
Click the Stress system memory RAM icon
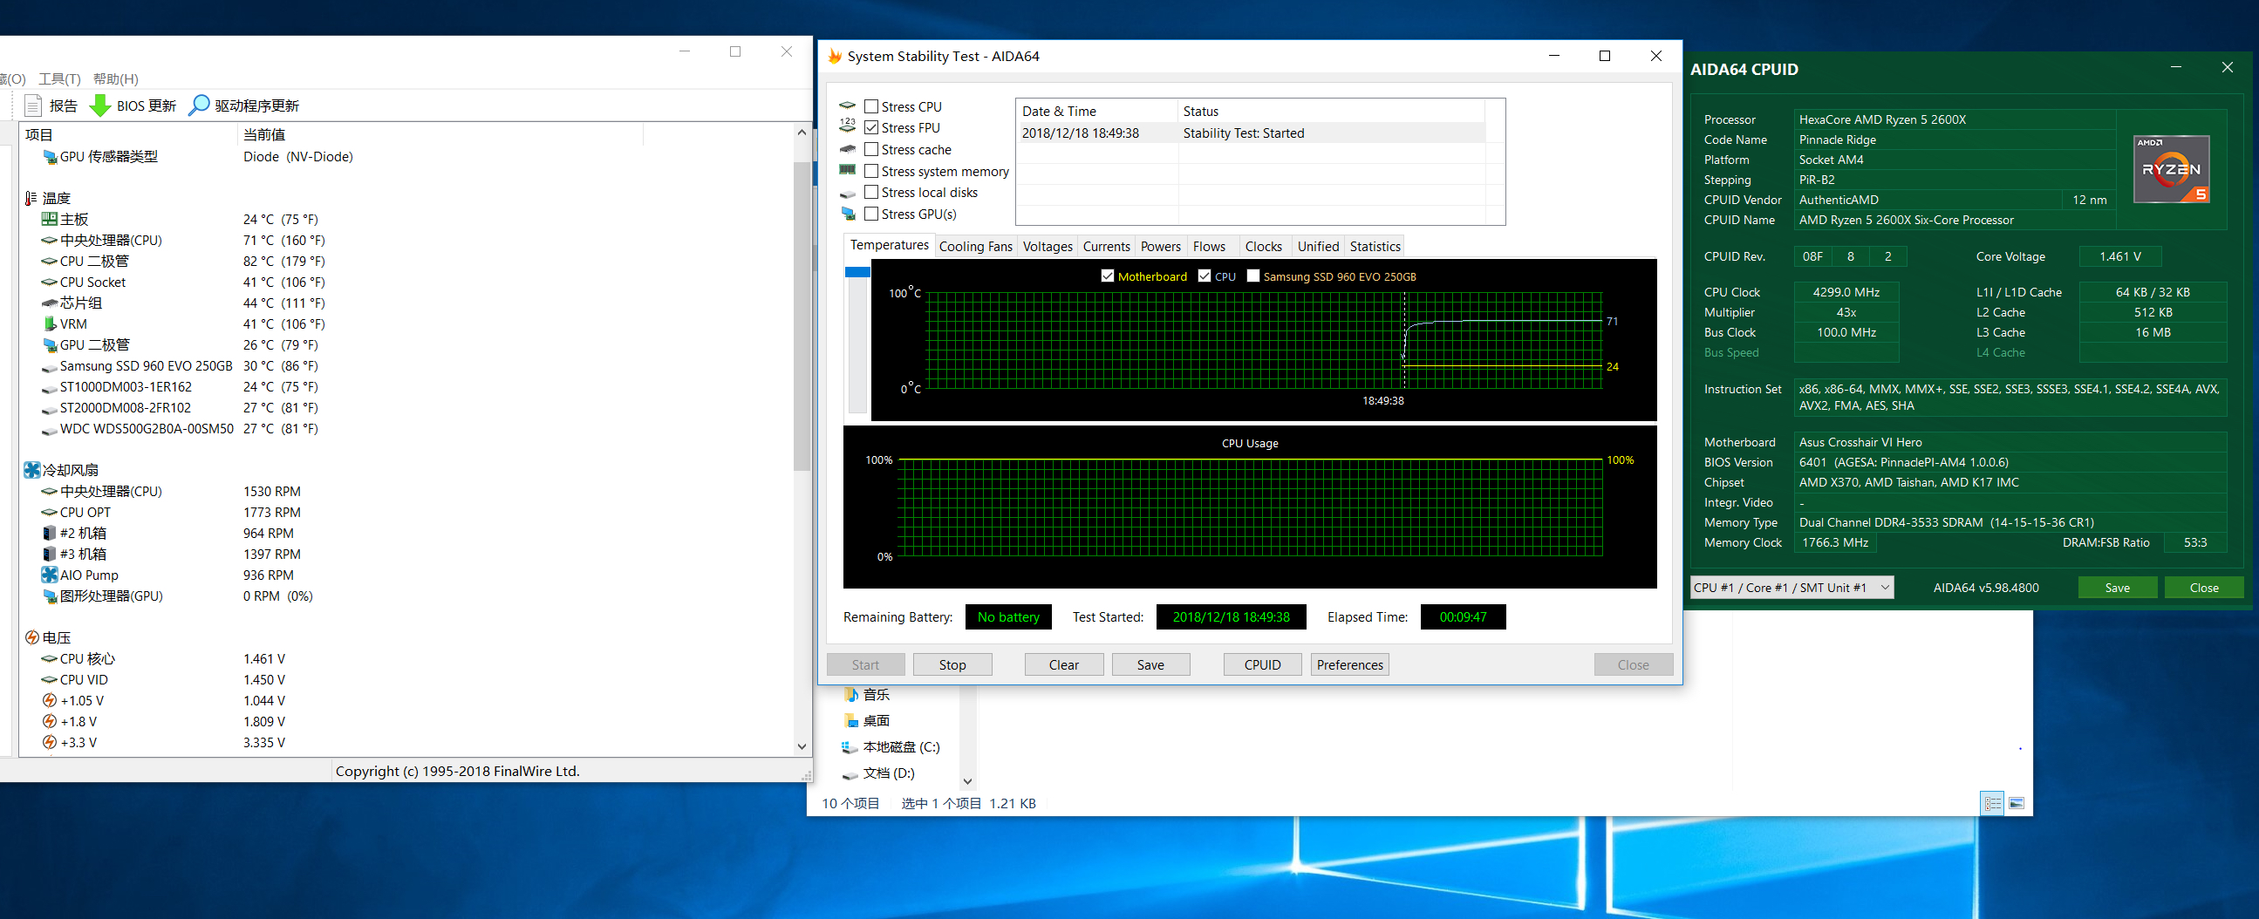[847, 170]
